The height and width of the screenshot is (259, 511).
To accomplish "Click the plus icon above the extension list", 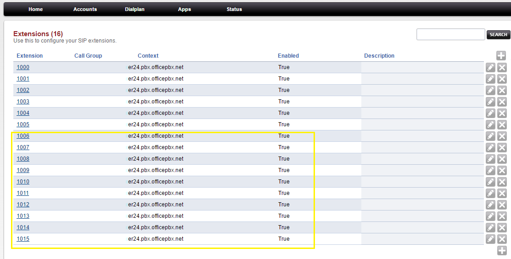I will point(501,56).
